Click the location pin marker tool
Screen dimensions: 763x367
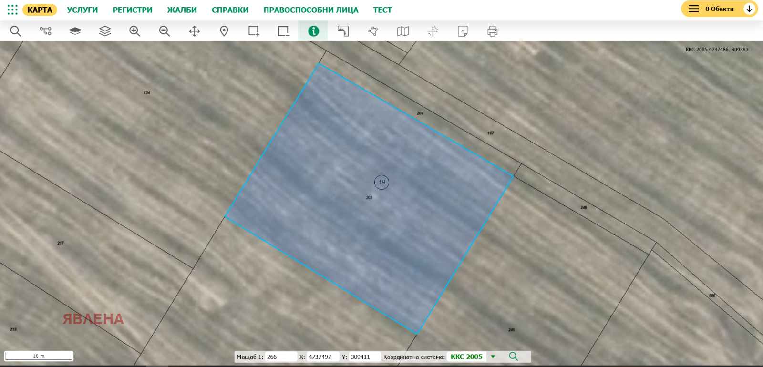[224, 31]
